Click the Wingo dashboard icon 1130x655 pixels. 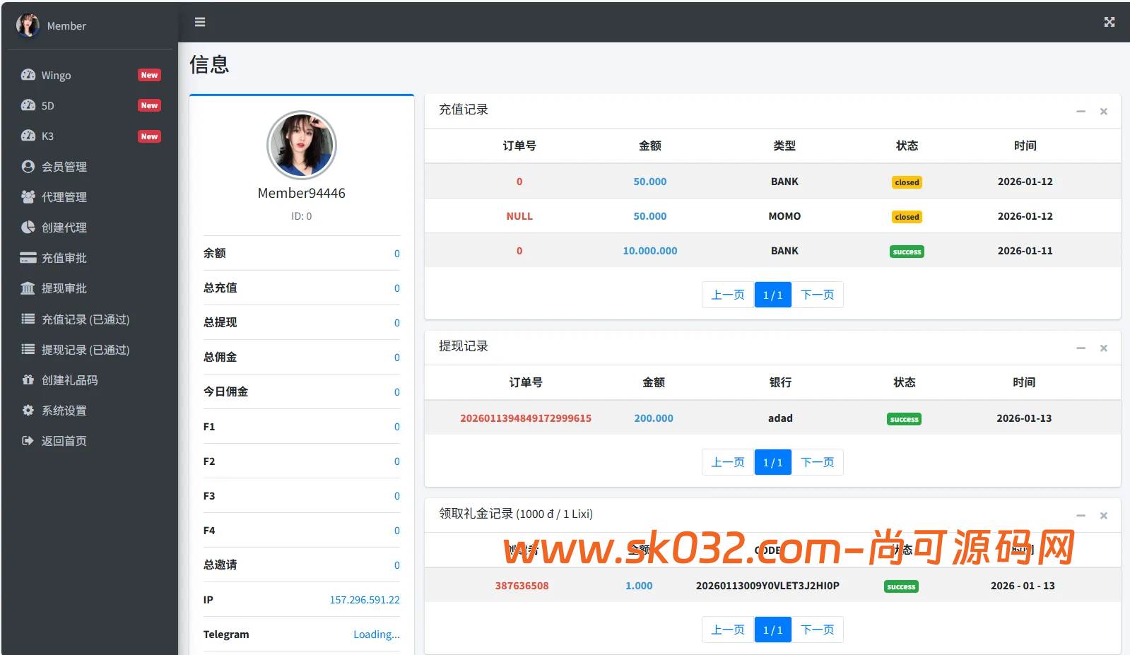coord(28,75)
